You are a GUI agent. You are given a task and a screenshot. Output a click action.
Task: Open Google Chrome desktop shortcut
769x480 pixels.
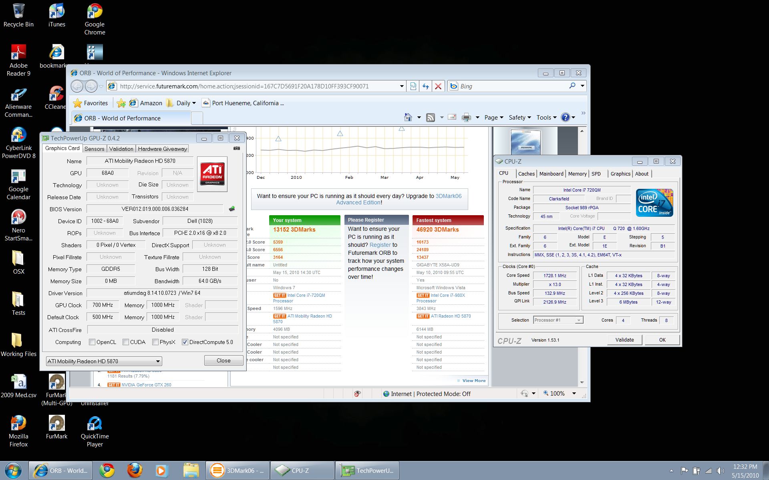pyautogui.click(x=95, y=19)
